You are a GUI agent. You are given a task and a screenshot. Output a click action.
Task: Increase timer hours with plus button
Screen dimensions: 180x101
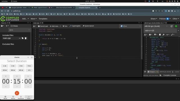pyautogui.click(x=6, y=76)
